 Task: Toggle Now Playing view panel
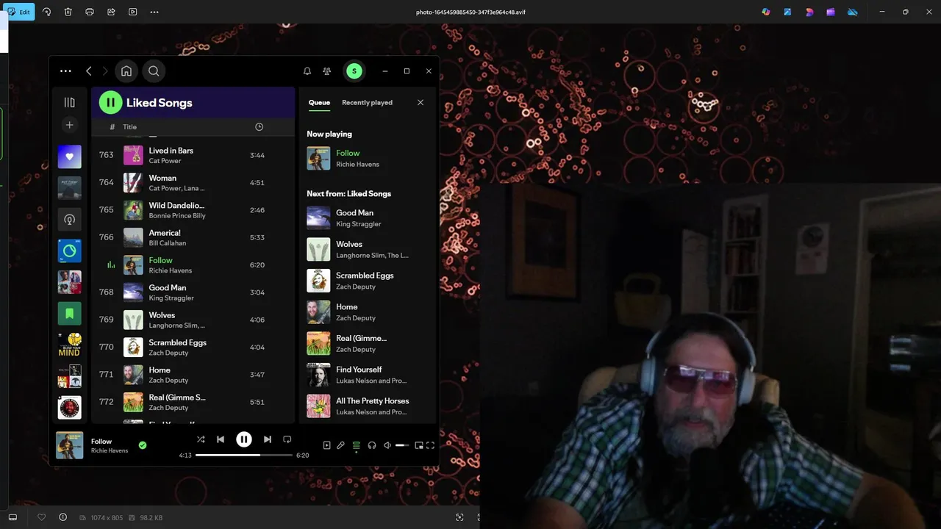[x=327, y=445]
